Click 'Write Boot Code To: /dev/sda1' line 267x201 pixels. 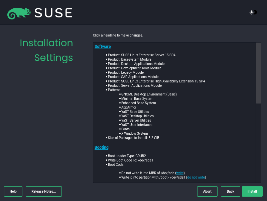coord(130,160)
